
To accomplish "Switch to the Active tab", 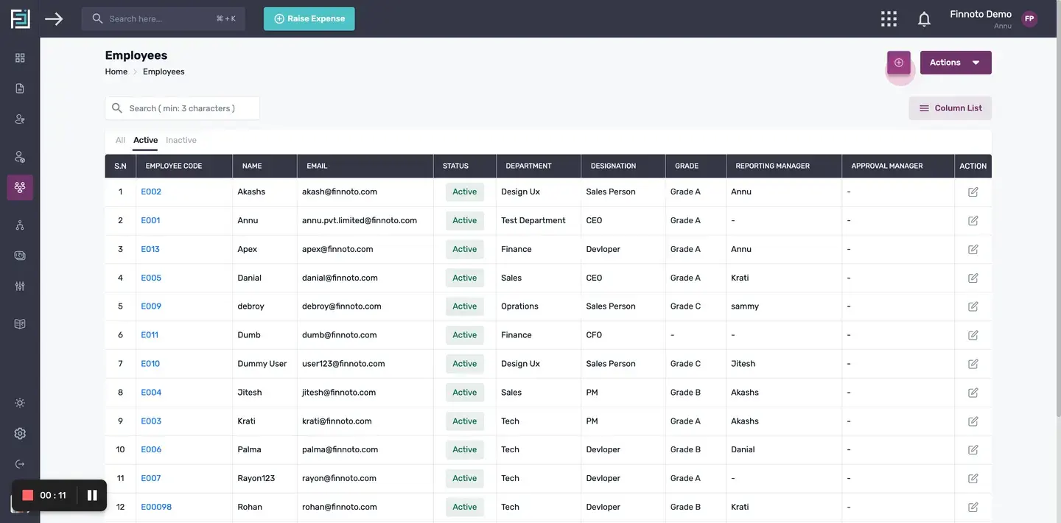I will click(x=145, y=140).
